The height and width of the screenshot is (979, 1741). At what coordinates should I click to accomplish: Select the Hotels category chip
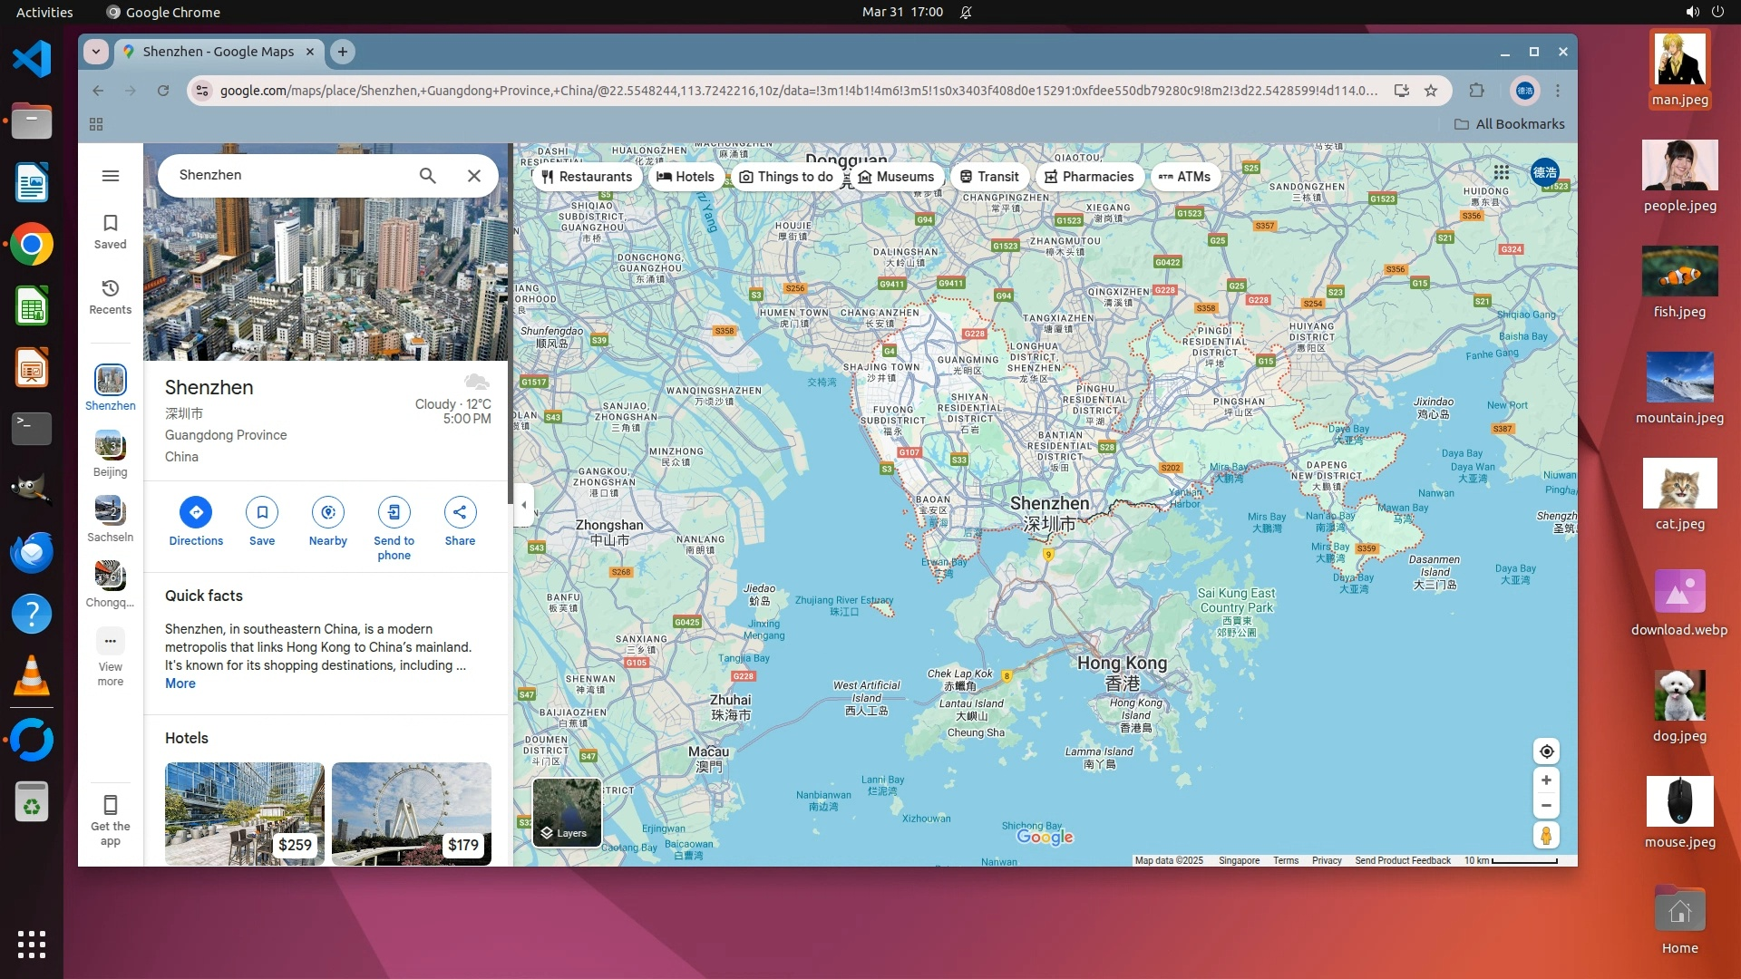pyautogui.click(x=686, y=177)
